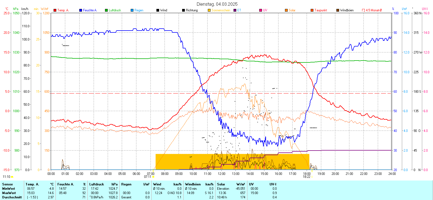
Task: Click the black Wind legend square
Action: [x=158, y=10]
